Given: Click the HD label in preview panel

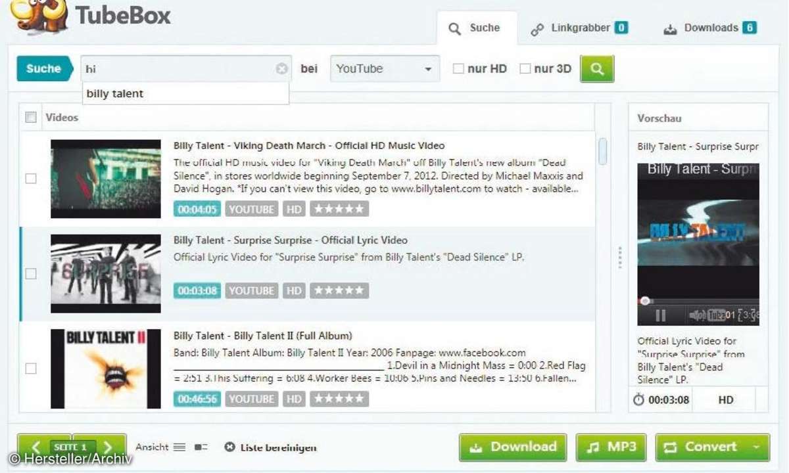Looking at the screenshot, I should (x=726, y=400).
